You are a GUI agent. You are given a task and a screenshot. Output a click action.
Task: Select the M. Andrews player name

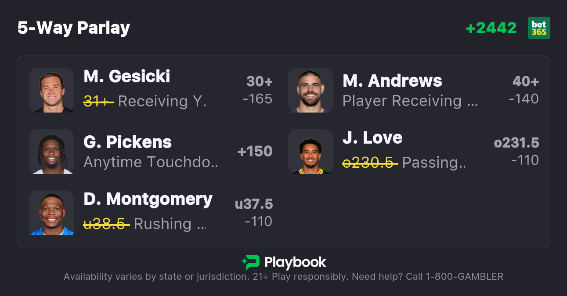(392, 81)
